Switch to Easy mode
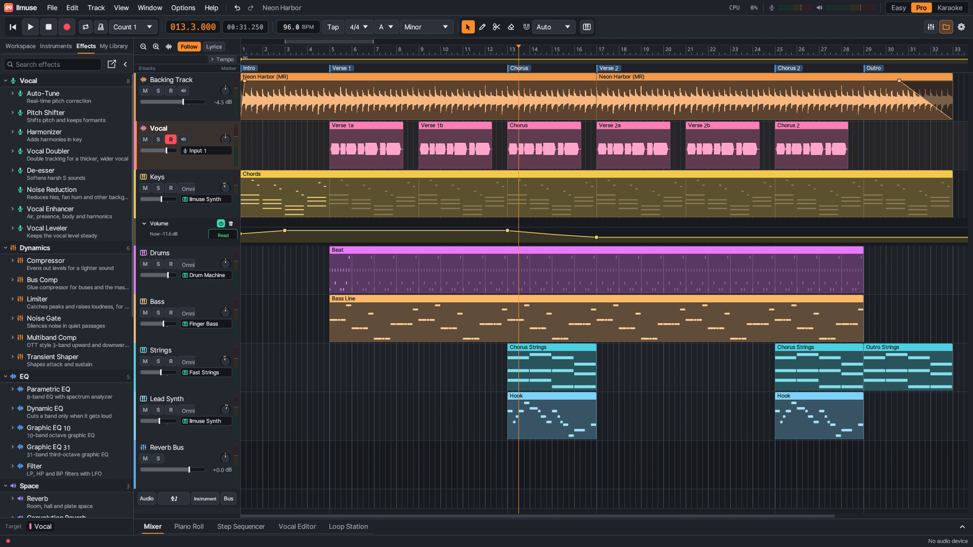 (899, 8)
